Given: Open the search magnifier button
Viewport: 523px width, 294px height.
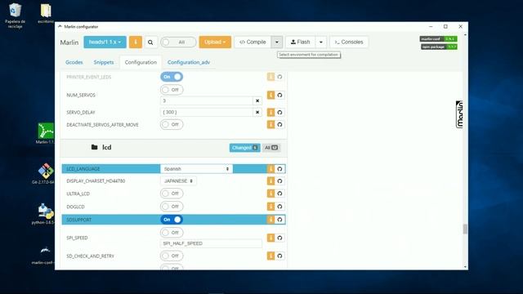Looking at the screenshot, I should pyautogui.click(x=150, y=42).
